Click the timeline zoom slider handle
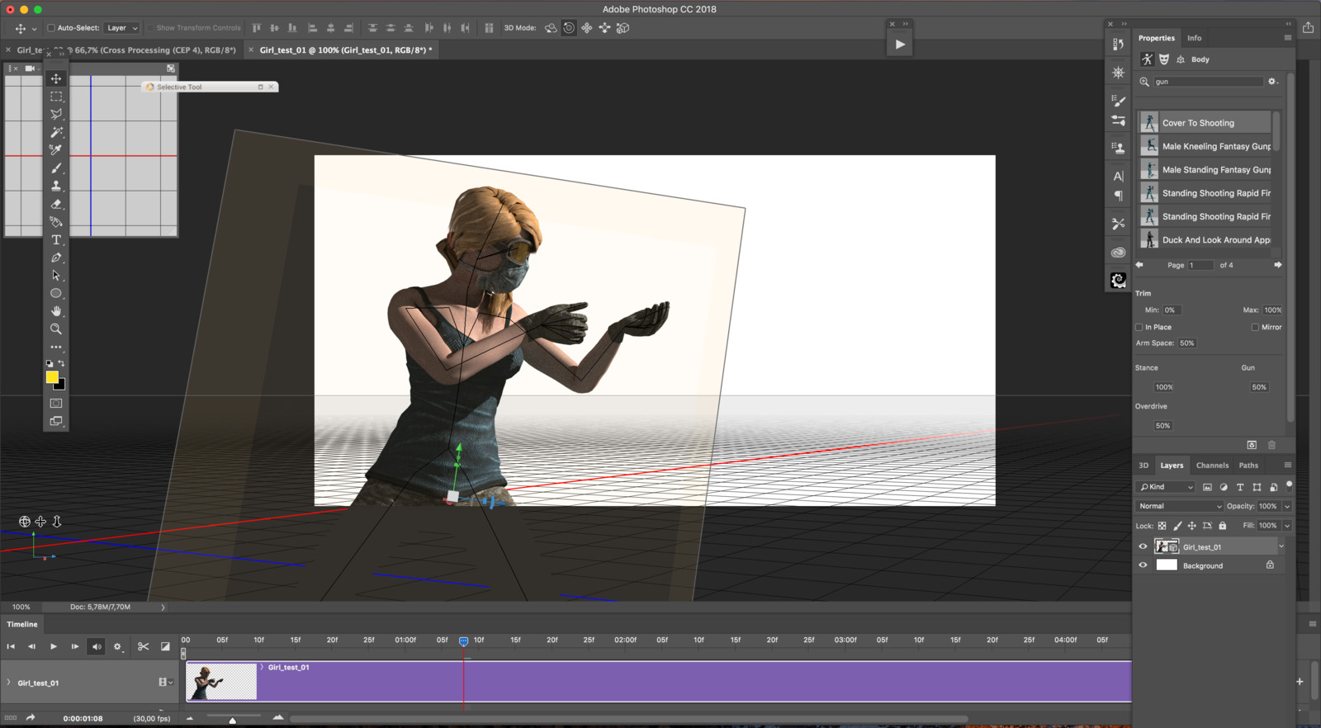Viewport: 1321px width, 728px height. 233,721
